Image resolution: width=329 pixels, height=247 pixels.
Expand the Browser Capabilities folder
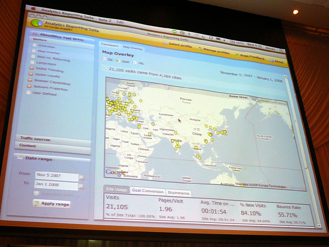(30, 80)
